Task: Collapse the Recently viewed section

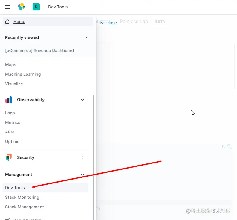Action: tap(87, 37)
